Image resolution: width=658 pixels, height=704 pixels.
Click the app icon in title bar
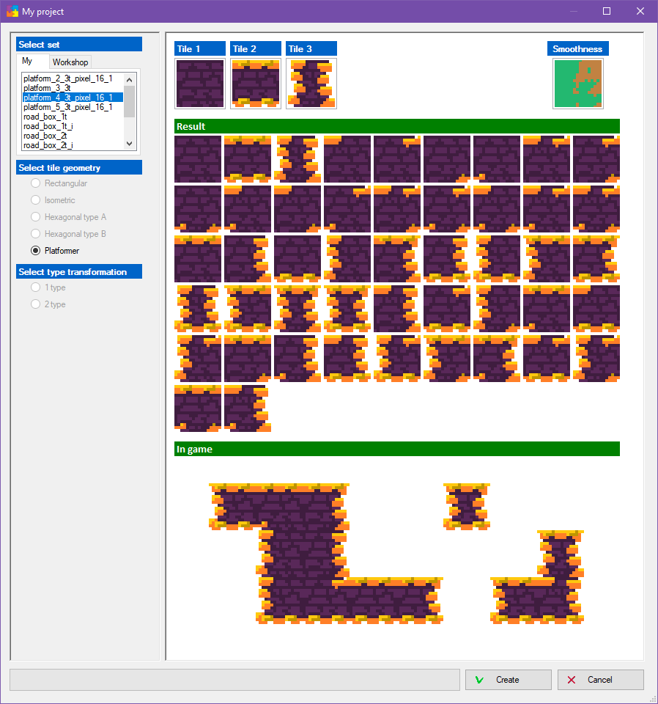click(x=12, y=12)
